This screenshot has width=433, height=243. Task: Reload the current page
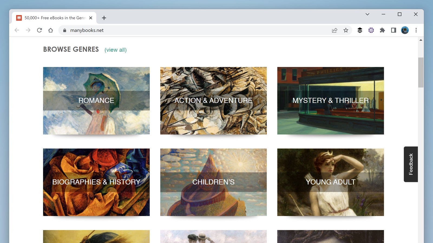(40, 30)
